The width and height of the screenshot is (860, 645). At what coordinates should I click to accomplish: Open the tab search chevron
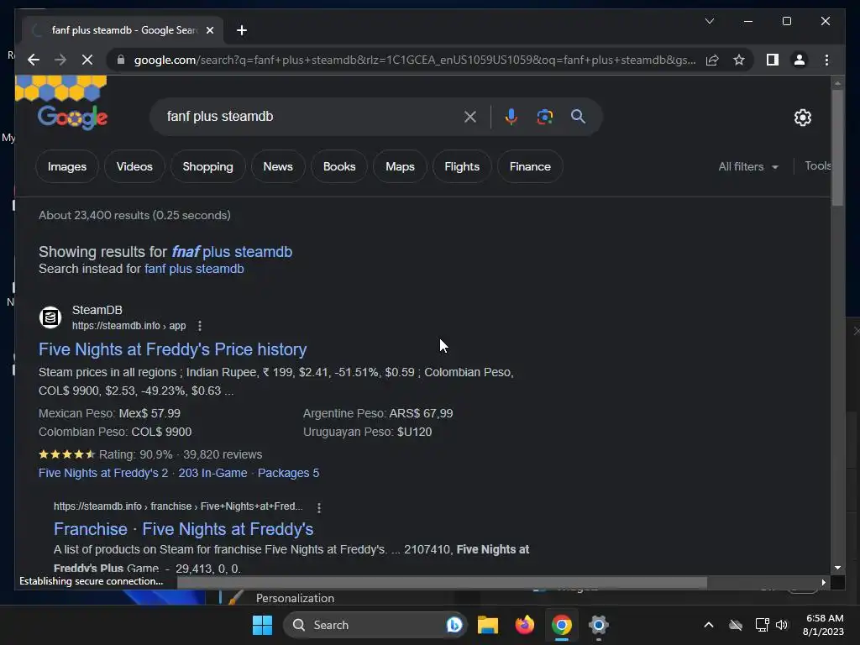pos(709,21)
